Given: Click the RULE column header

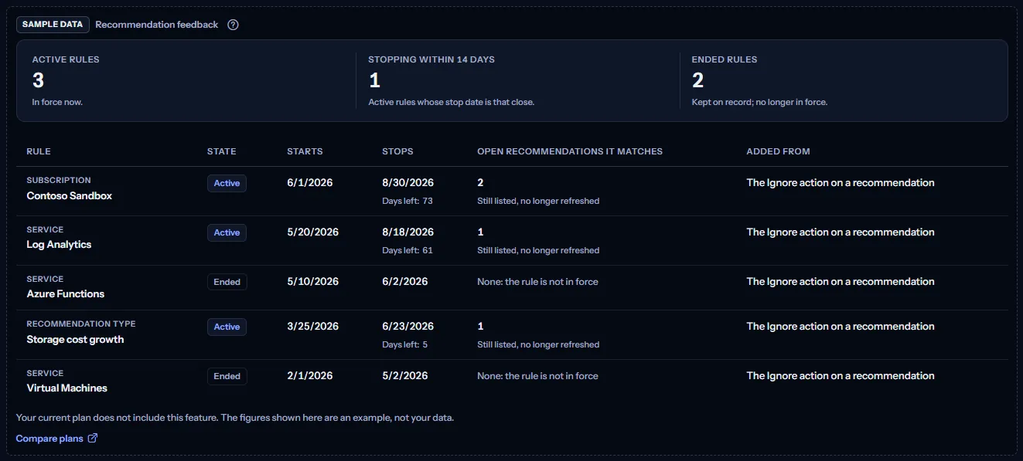Looking at the screenshot, I should [39, 152].
